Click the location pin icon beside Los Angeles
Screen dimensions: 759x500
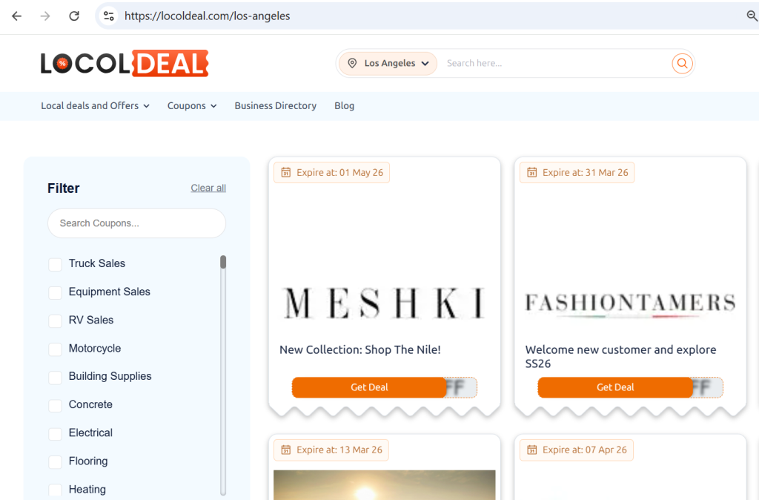tap(352, 63)
